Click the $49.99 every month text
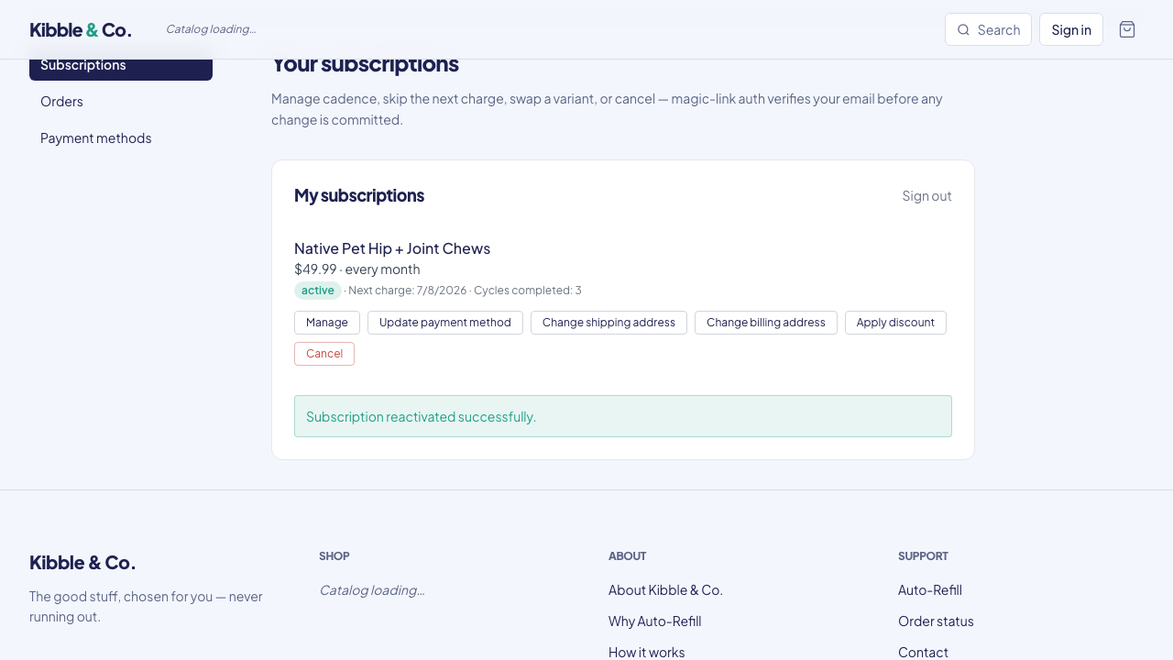Screen dimensions: 1173x660 [x=357, y=269]
